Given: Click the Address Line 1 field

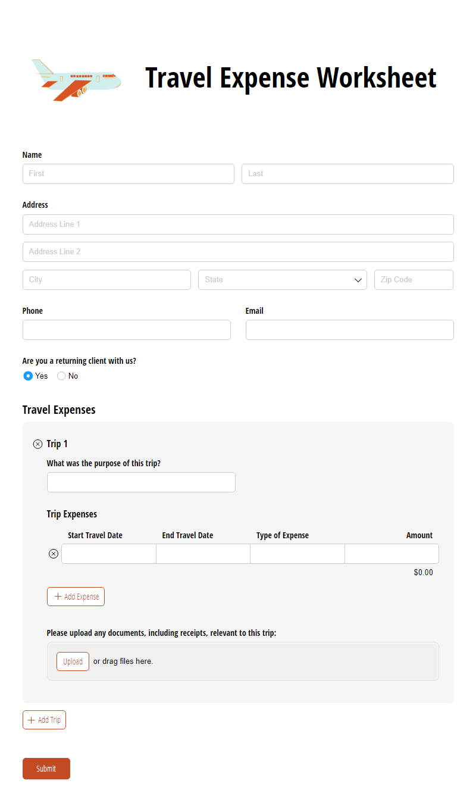Looking at the screenshot, I should coord(238,224).
